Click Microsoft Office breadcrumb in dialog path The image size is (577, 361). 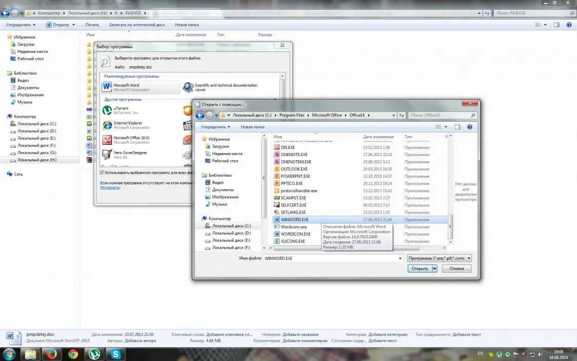tap(327, 116)
